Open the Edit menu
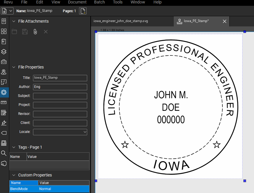This screenshot has width=254, height=193. pos(39,2)
